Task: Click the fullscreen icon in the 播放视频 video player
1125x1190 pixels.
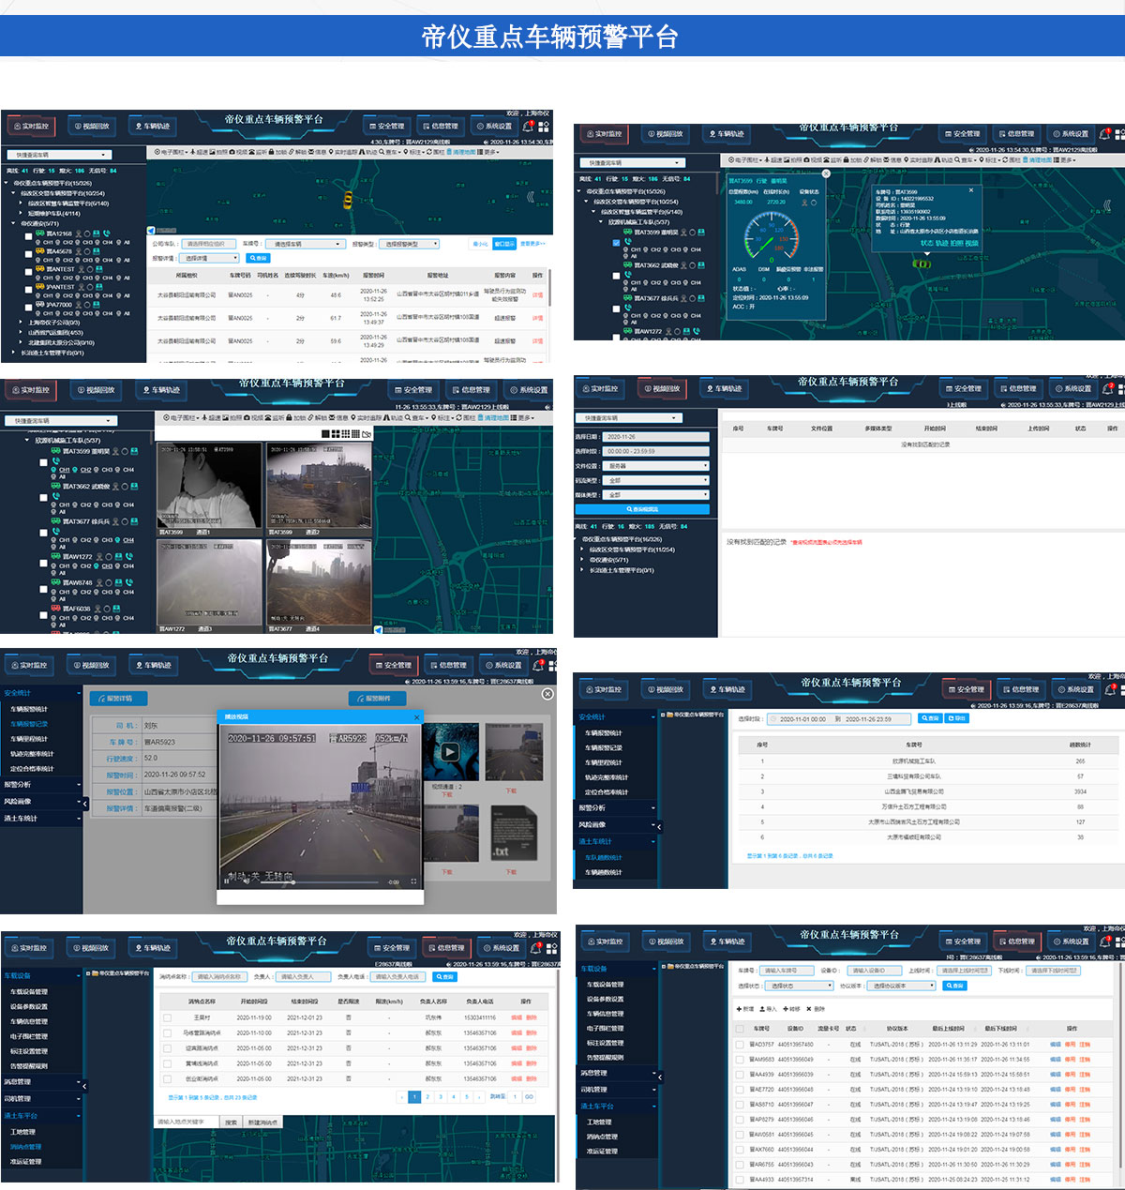Action: coord(413,881)
